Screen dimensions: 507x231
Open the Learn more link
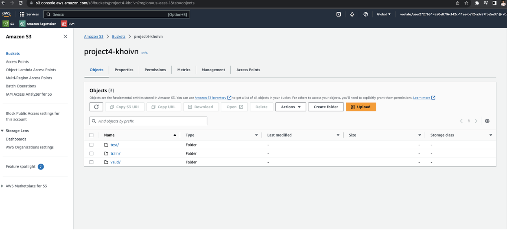click(x=424, y=98)
